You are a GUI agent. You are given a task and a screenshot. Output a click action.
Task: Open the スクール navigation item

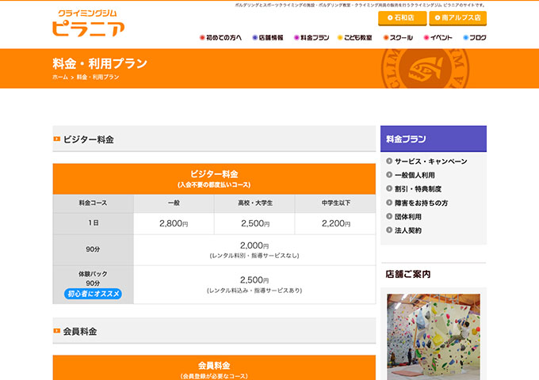(399, 37)
